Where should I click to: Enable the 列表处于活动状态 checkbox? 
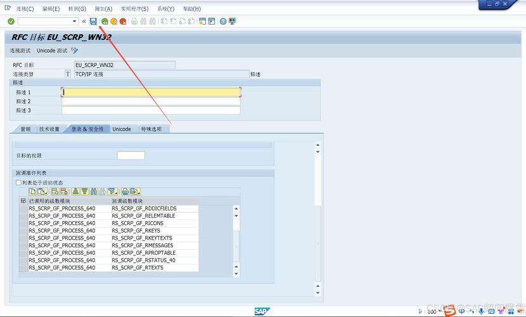tap(18, 183)
